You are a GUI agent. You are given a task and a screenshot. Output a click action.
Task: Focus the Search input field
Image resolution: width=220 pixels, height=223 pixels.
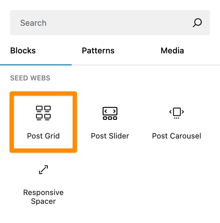coord(104,23)
